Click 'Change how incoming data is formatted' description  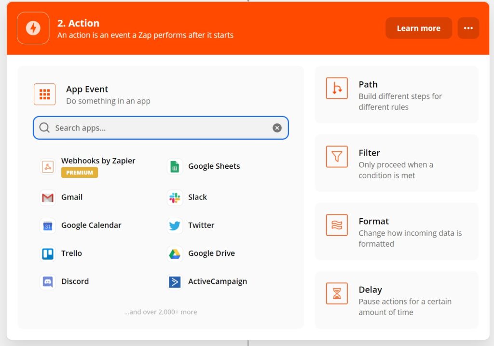click(410, 239)
